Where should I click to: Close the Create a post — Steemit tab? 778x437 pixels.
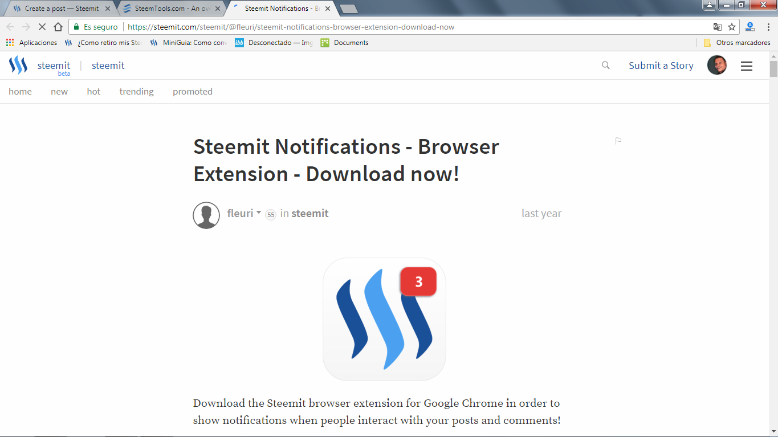108,9
